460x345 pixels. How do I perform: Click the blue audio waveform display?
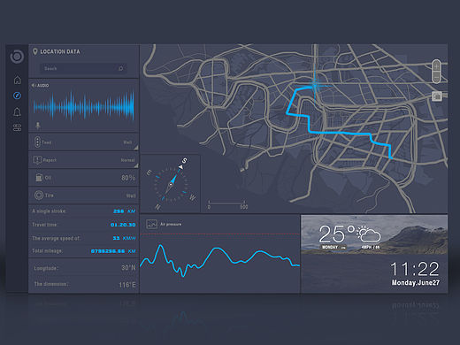pos(84,106)
